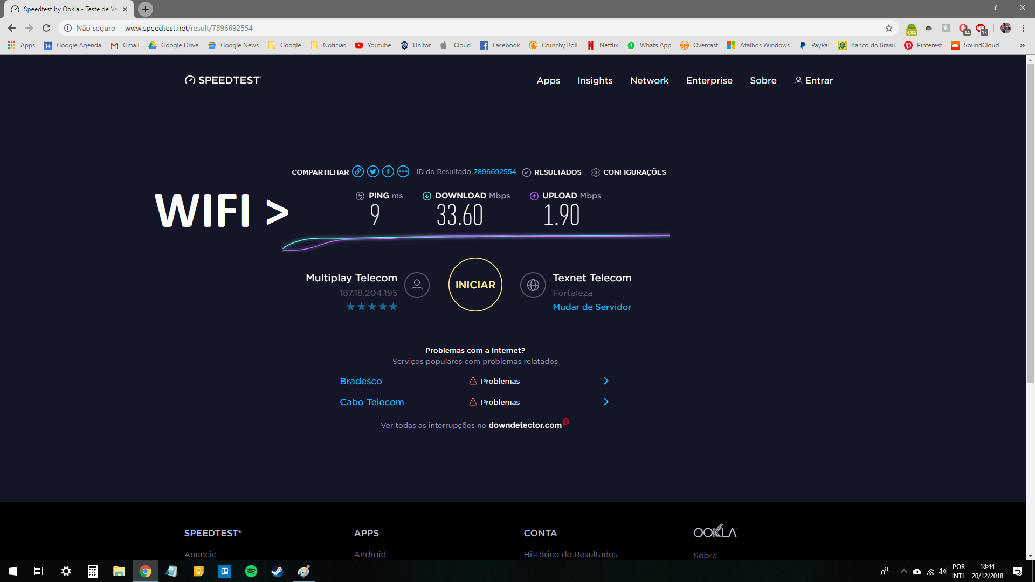Click the site info Não seguro icon
Viewport: 1035px width, 582px height.
pyautogui.click(x=68, y=28)
